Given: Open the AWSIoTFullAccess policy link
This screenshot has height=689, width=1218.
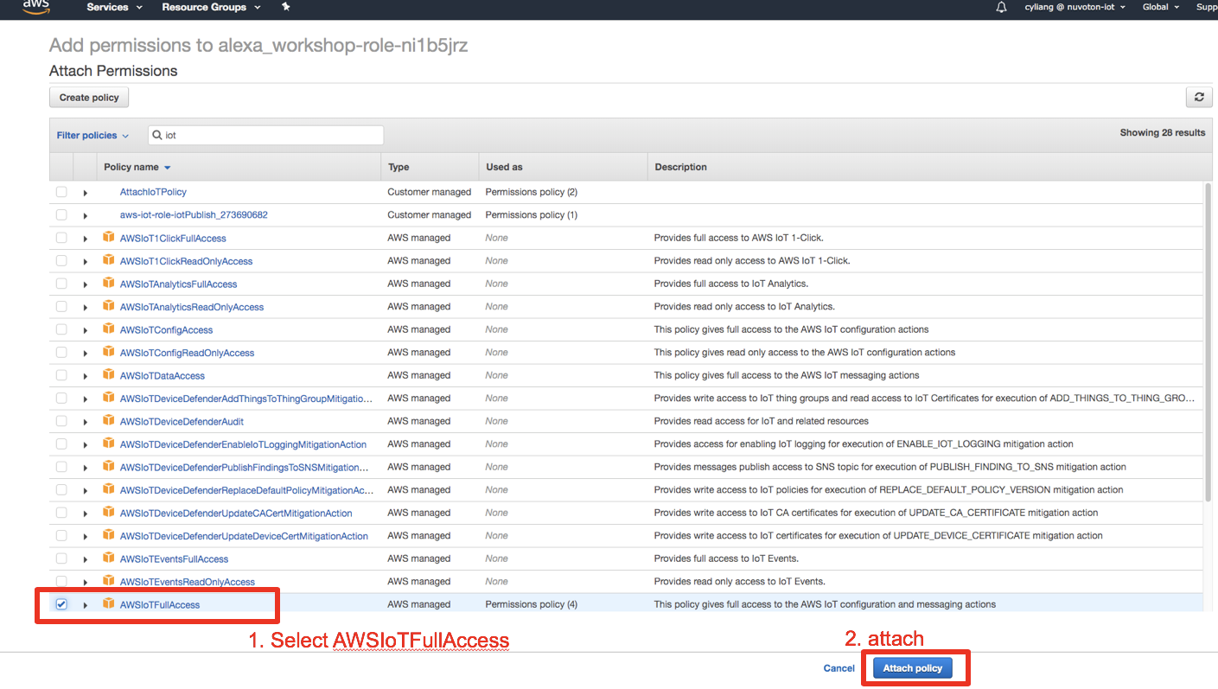Looking at the screenshot, I should (160, 604).
